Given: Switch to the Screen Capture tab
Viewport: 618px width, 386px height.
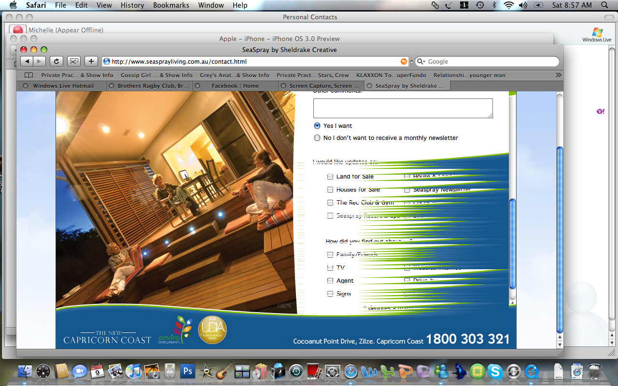Looking at the screenshot, I should click(323, 86).
